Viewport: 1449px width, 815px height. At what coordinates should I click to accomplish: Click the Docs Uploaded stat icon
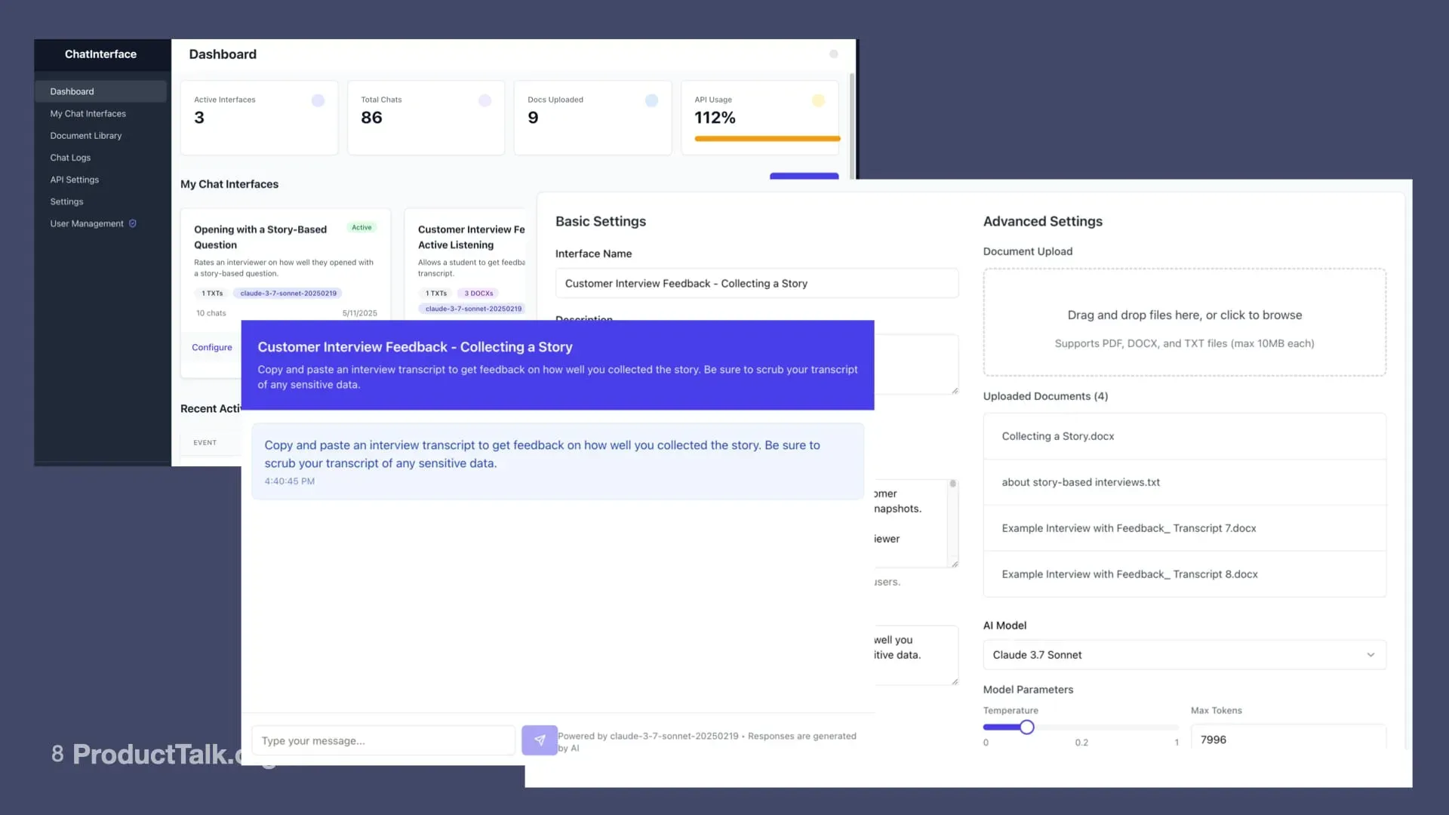coord(651,100)
